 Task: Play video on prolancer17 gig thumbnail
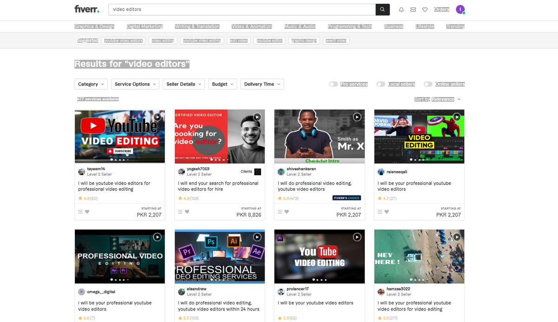[x=357, y=237]
